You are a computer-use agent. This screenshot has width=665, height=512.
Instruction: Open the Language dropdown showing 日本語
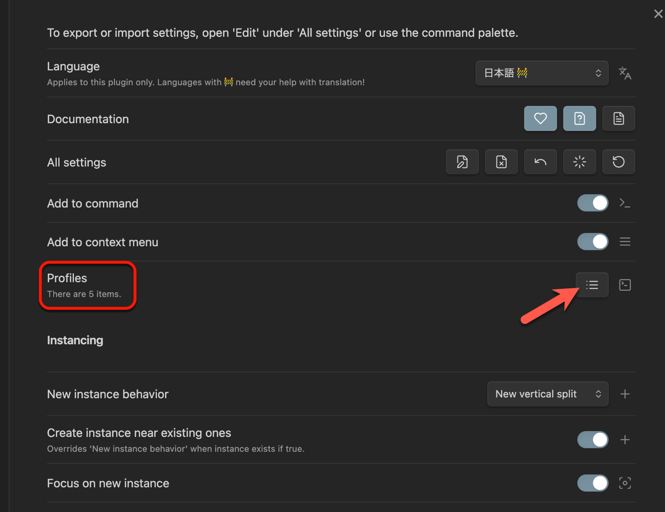tap(542, 73)
